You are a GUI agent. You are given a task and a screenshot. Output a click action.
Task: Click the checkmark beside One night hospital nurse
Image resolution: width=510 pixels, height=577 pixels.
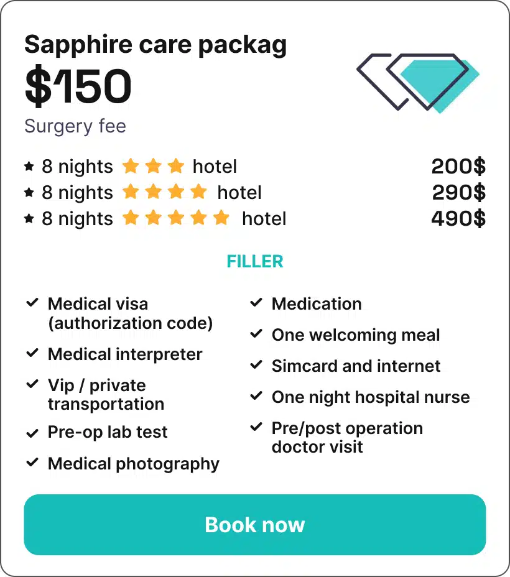(x=256, y=396)
